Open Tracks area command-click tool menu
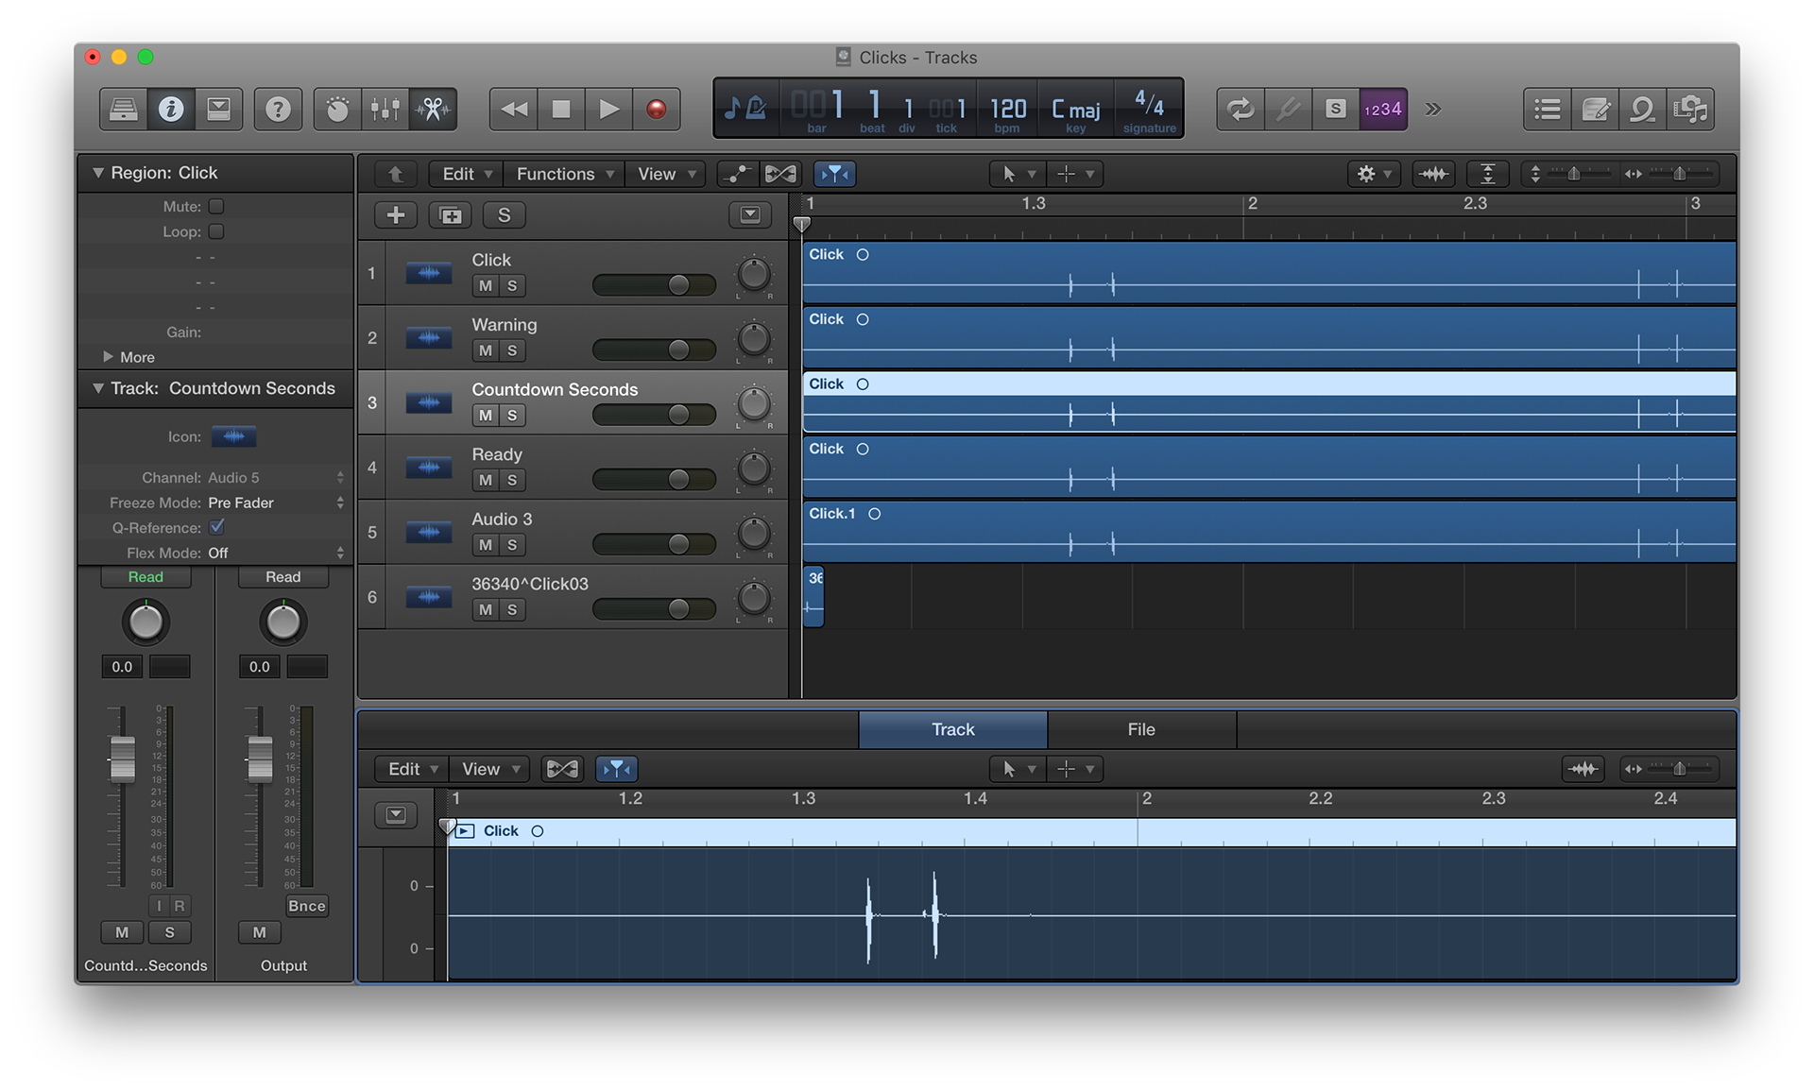This screenshot has height=1091, width=1814. tap(1074, 174)
